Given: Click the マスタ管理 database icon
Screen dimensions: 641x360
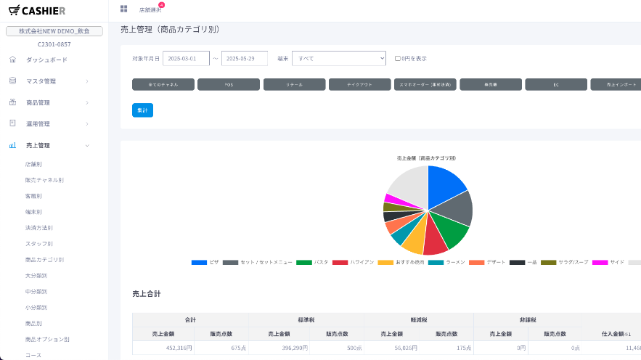Looking at the screenshot, I should (12, 81).
